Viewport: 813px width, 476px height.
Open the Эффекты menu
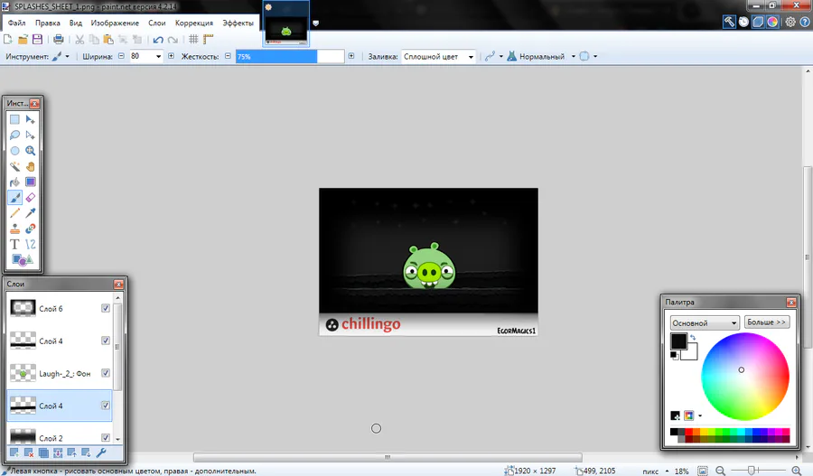238,23
